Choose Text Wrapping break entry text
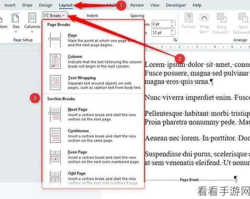This screenshot has height=199, width=250. point(82,78)
